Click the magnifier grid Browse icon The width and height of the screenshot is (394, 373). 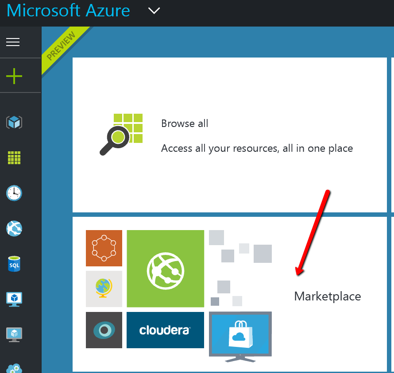[x=121, y=135]
